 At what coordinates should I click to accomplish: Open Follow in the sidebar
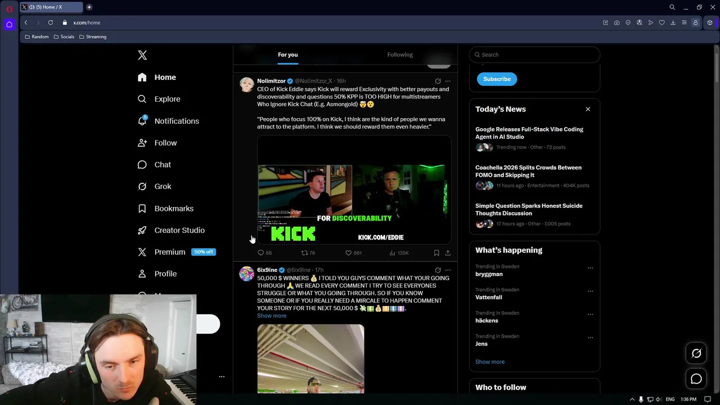(x=158, y=143)
